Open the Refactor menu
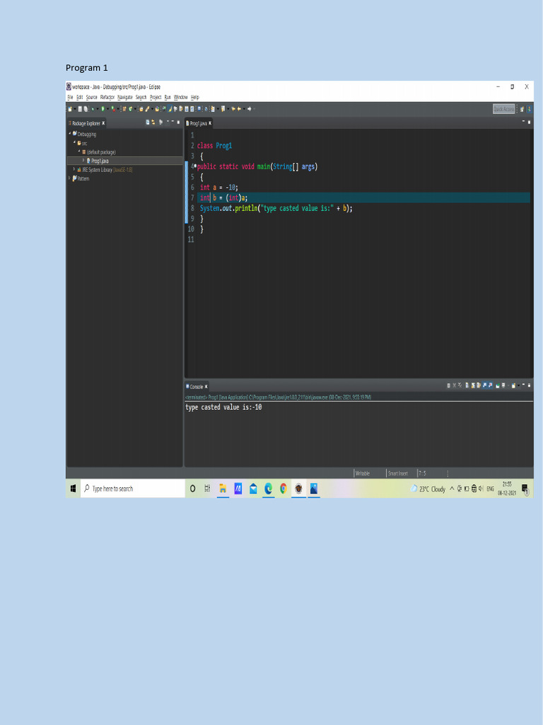Viewport: 543px width, 725px height. [x=107, y=97]
